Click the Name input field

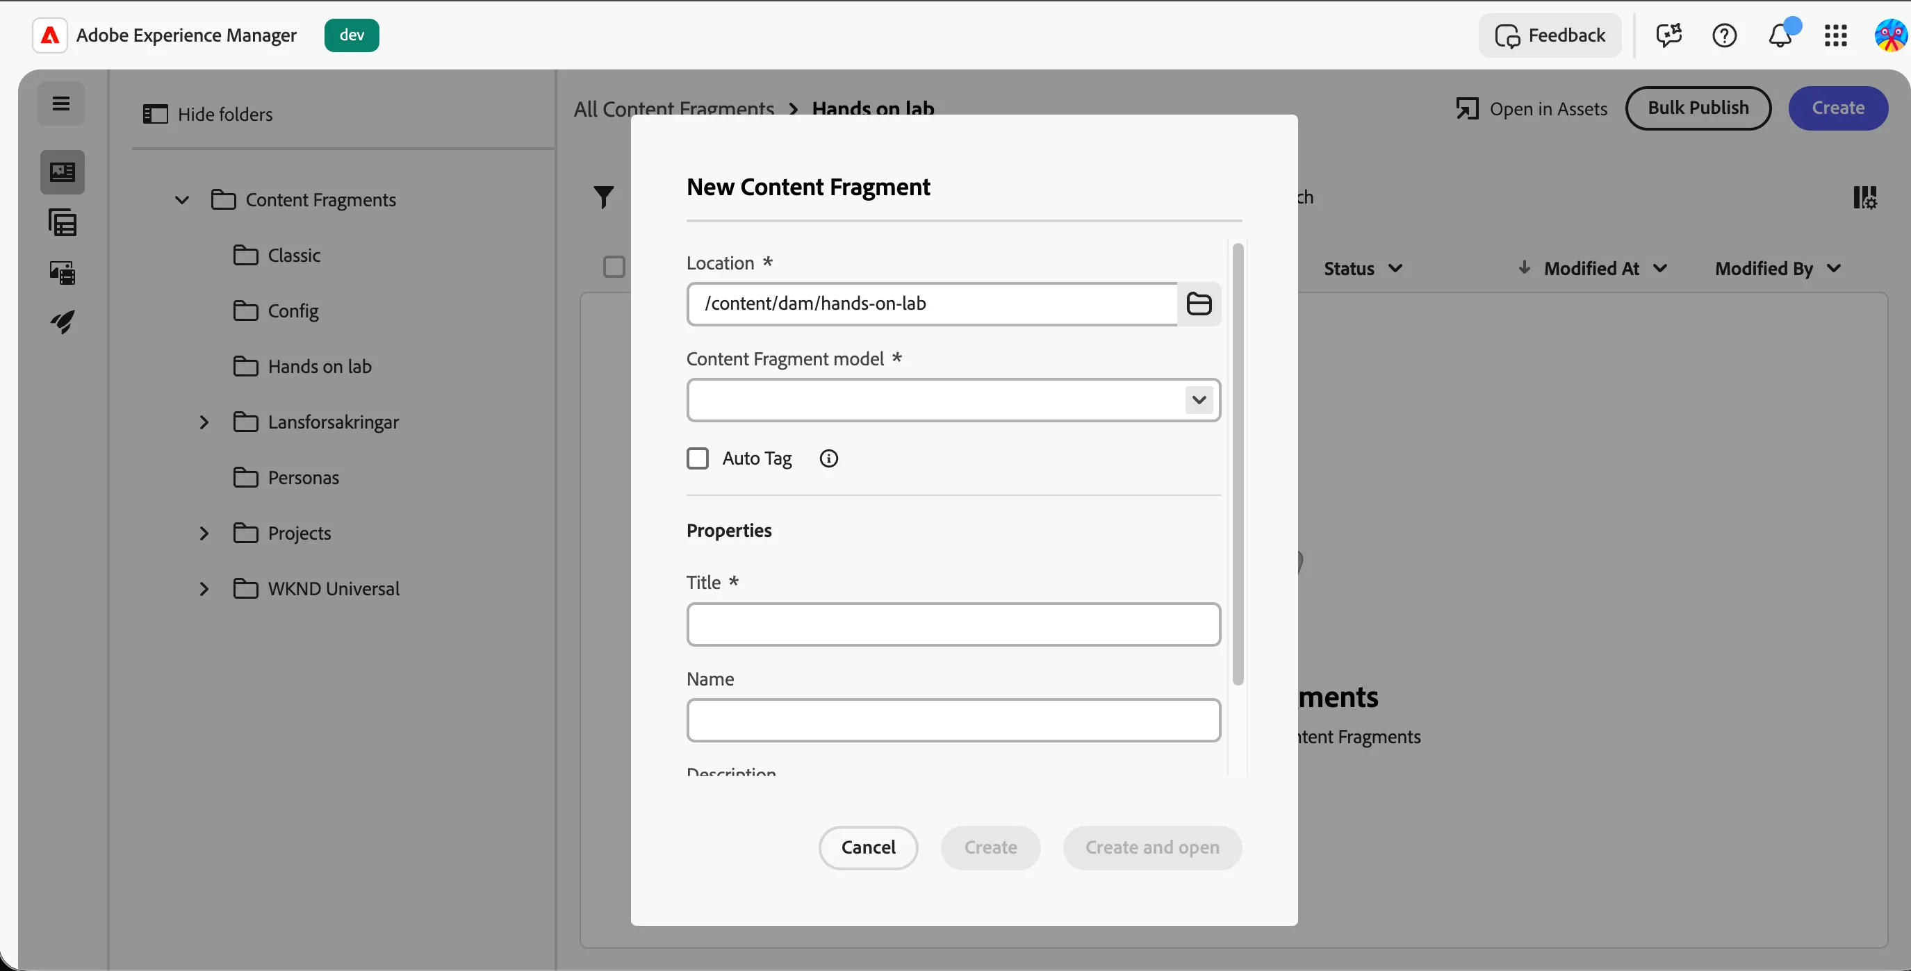(953, 720)
